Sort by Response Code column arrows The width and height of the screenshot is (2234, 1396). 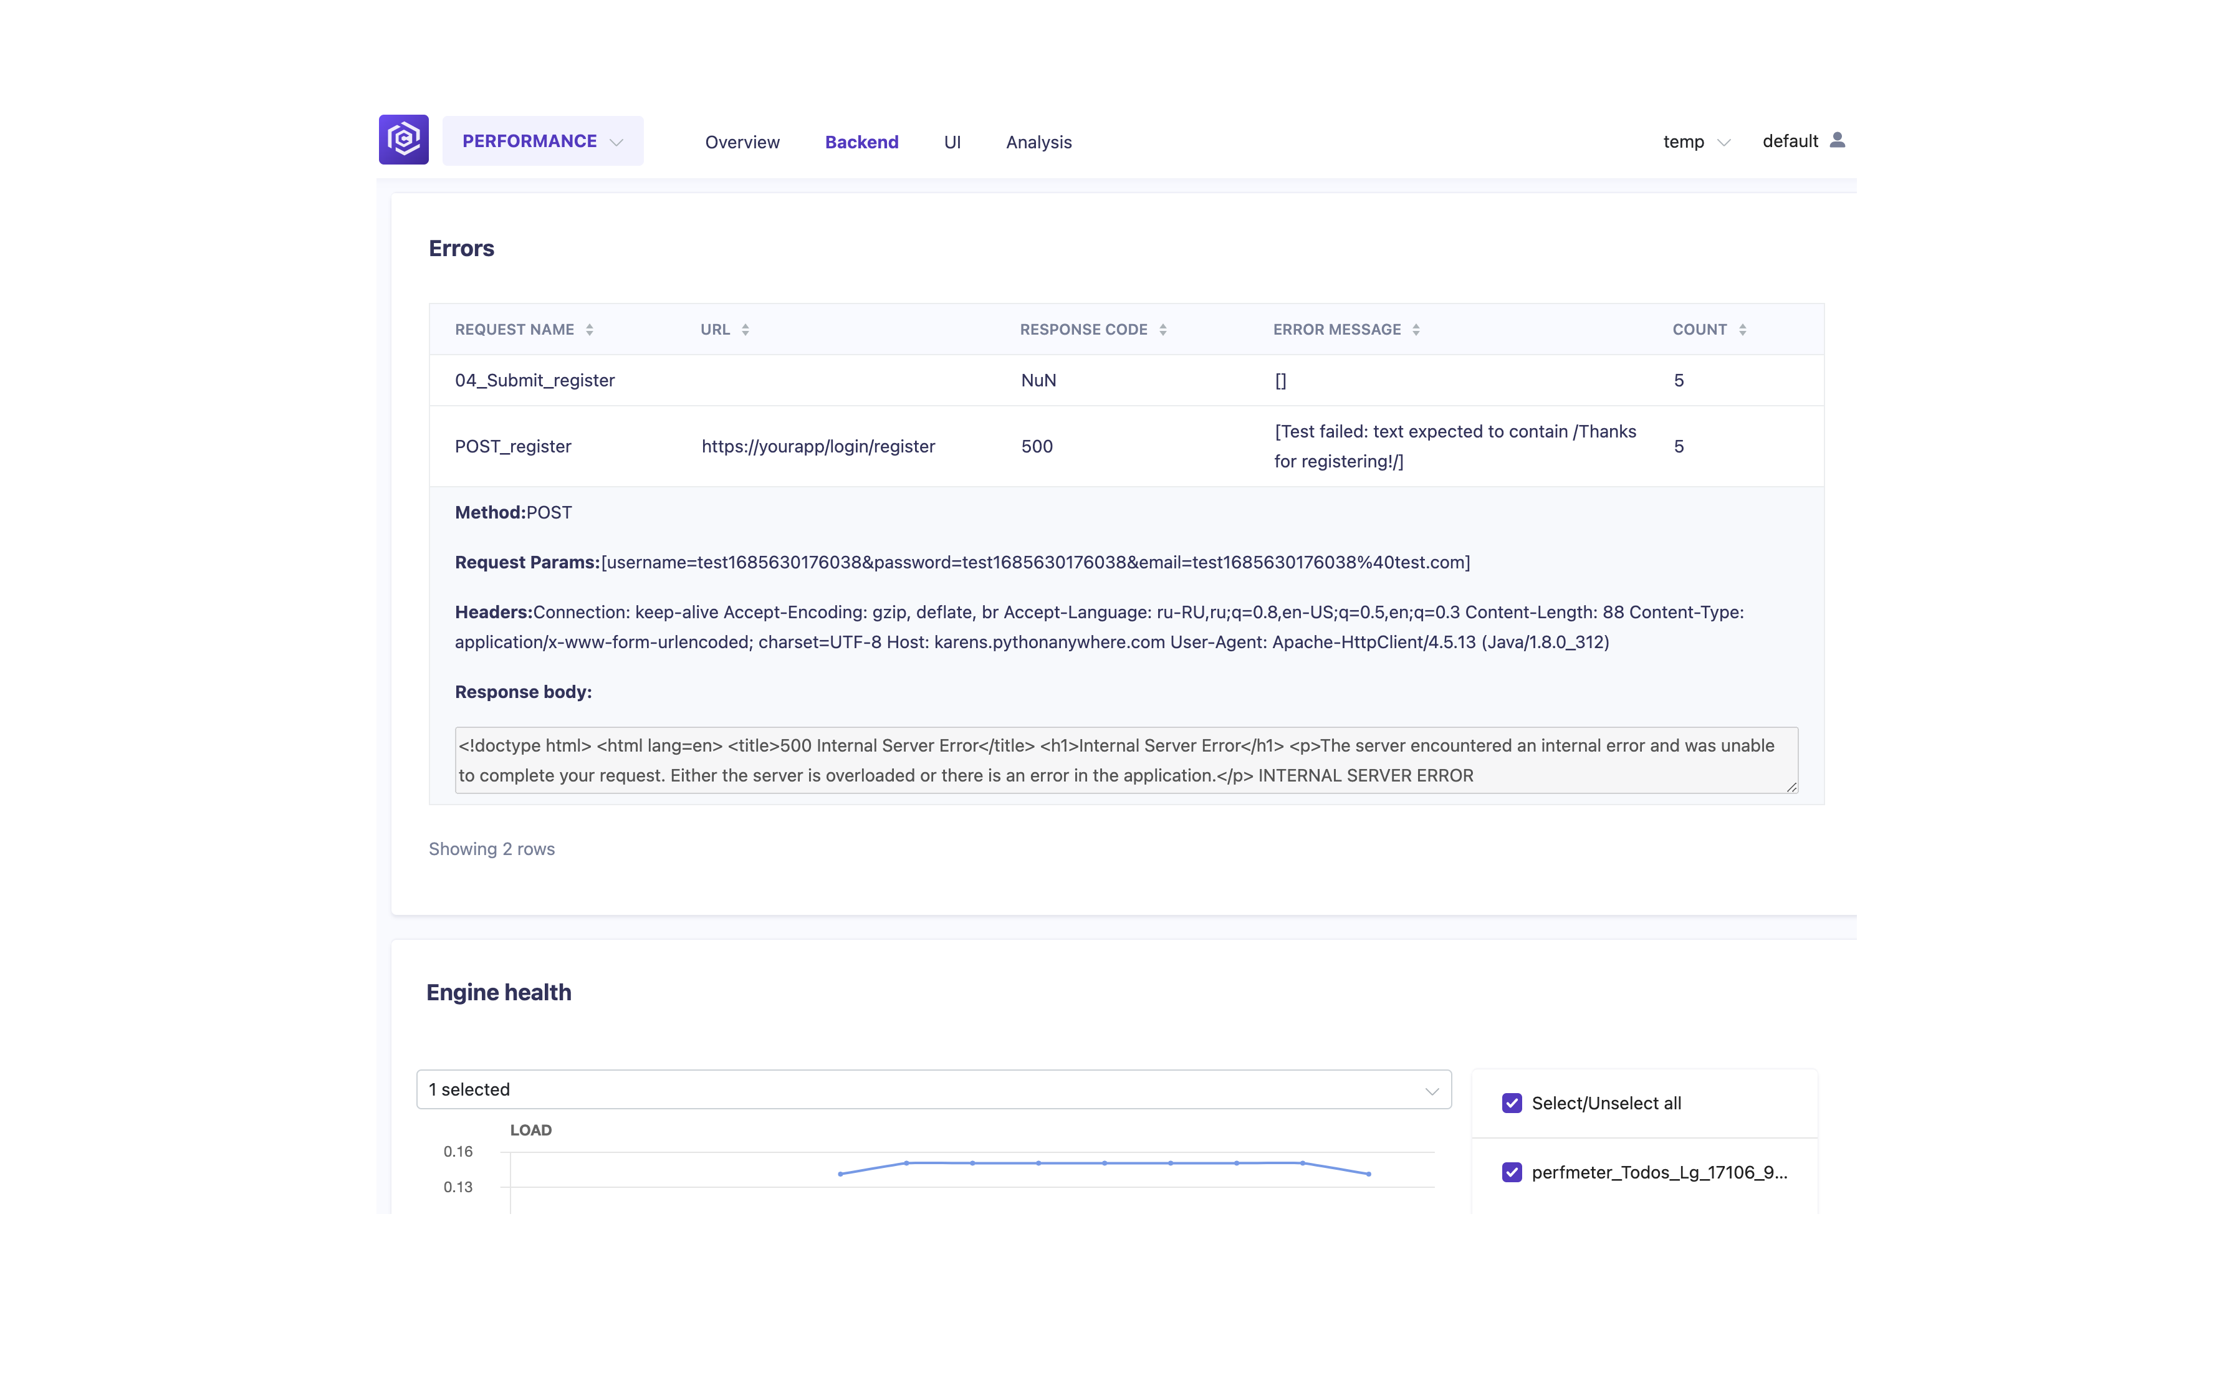coord(1163,330)
